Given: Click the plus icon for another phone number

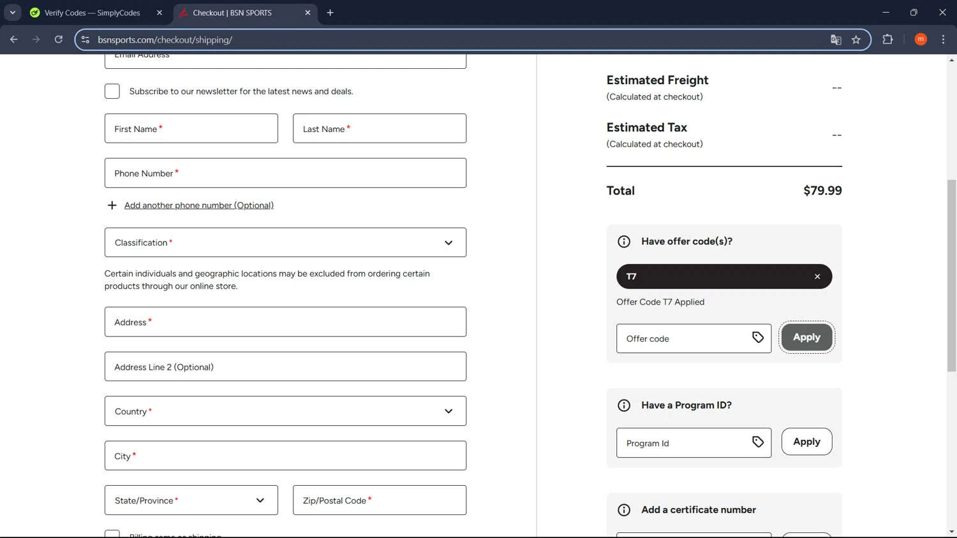Looking at the screenshot, I should click(x=112, y=205).
